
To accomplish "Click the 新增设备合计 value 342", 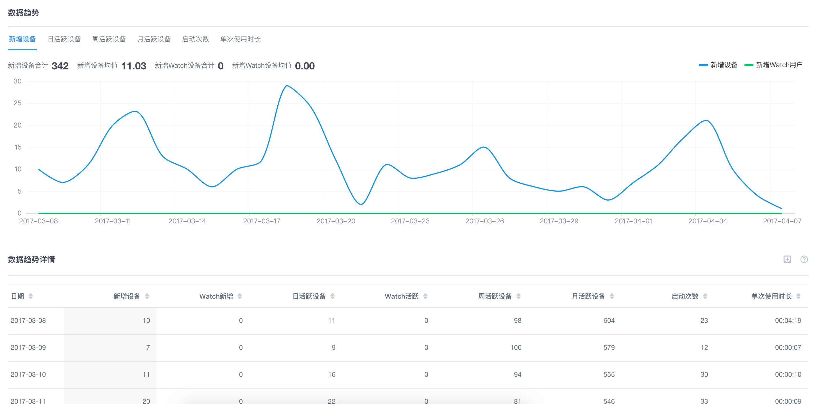I will (60, 66).
